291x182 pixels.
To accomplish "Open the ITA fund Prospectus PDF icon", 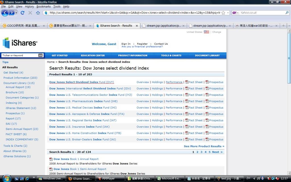I will 207,114.
